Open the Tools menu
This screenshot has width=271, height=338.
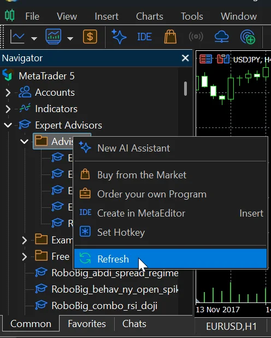(x=192, y=16)
